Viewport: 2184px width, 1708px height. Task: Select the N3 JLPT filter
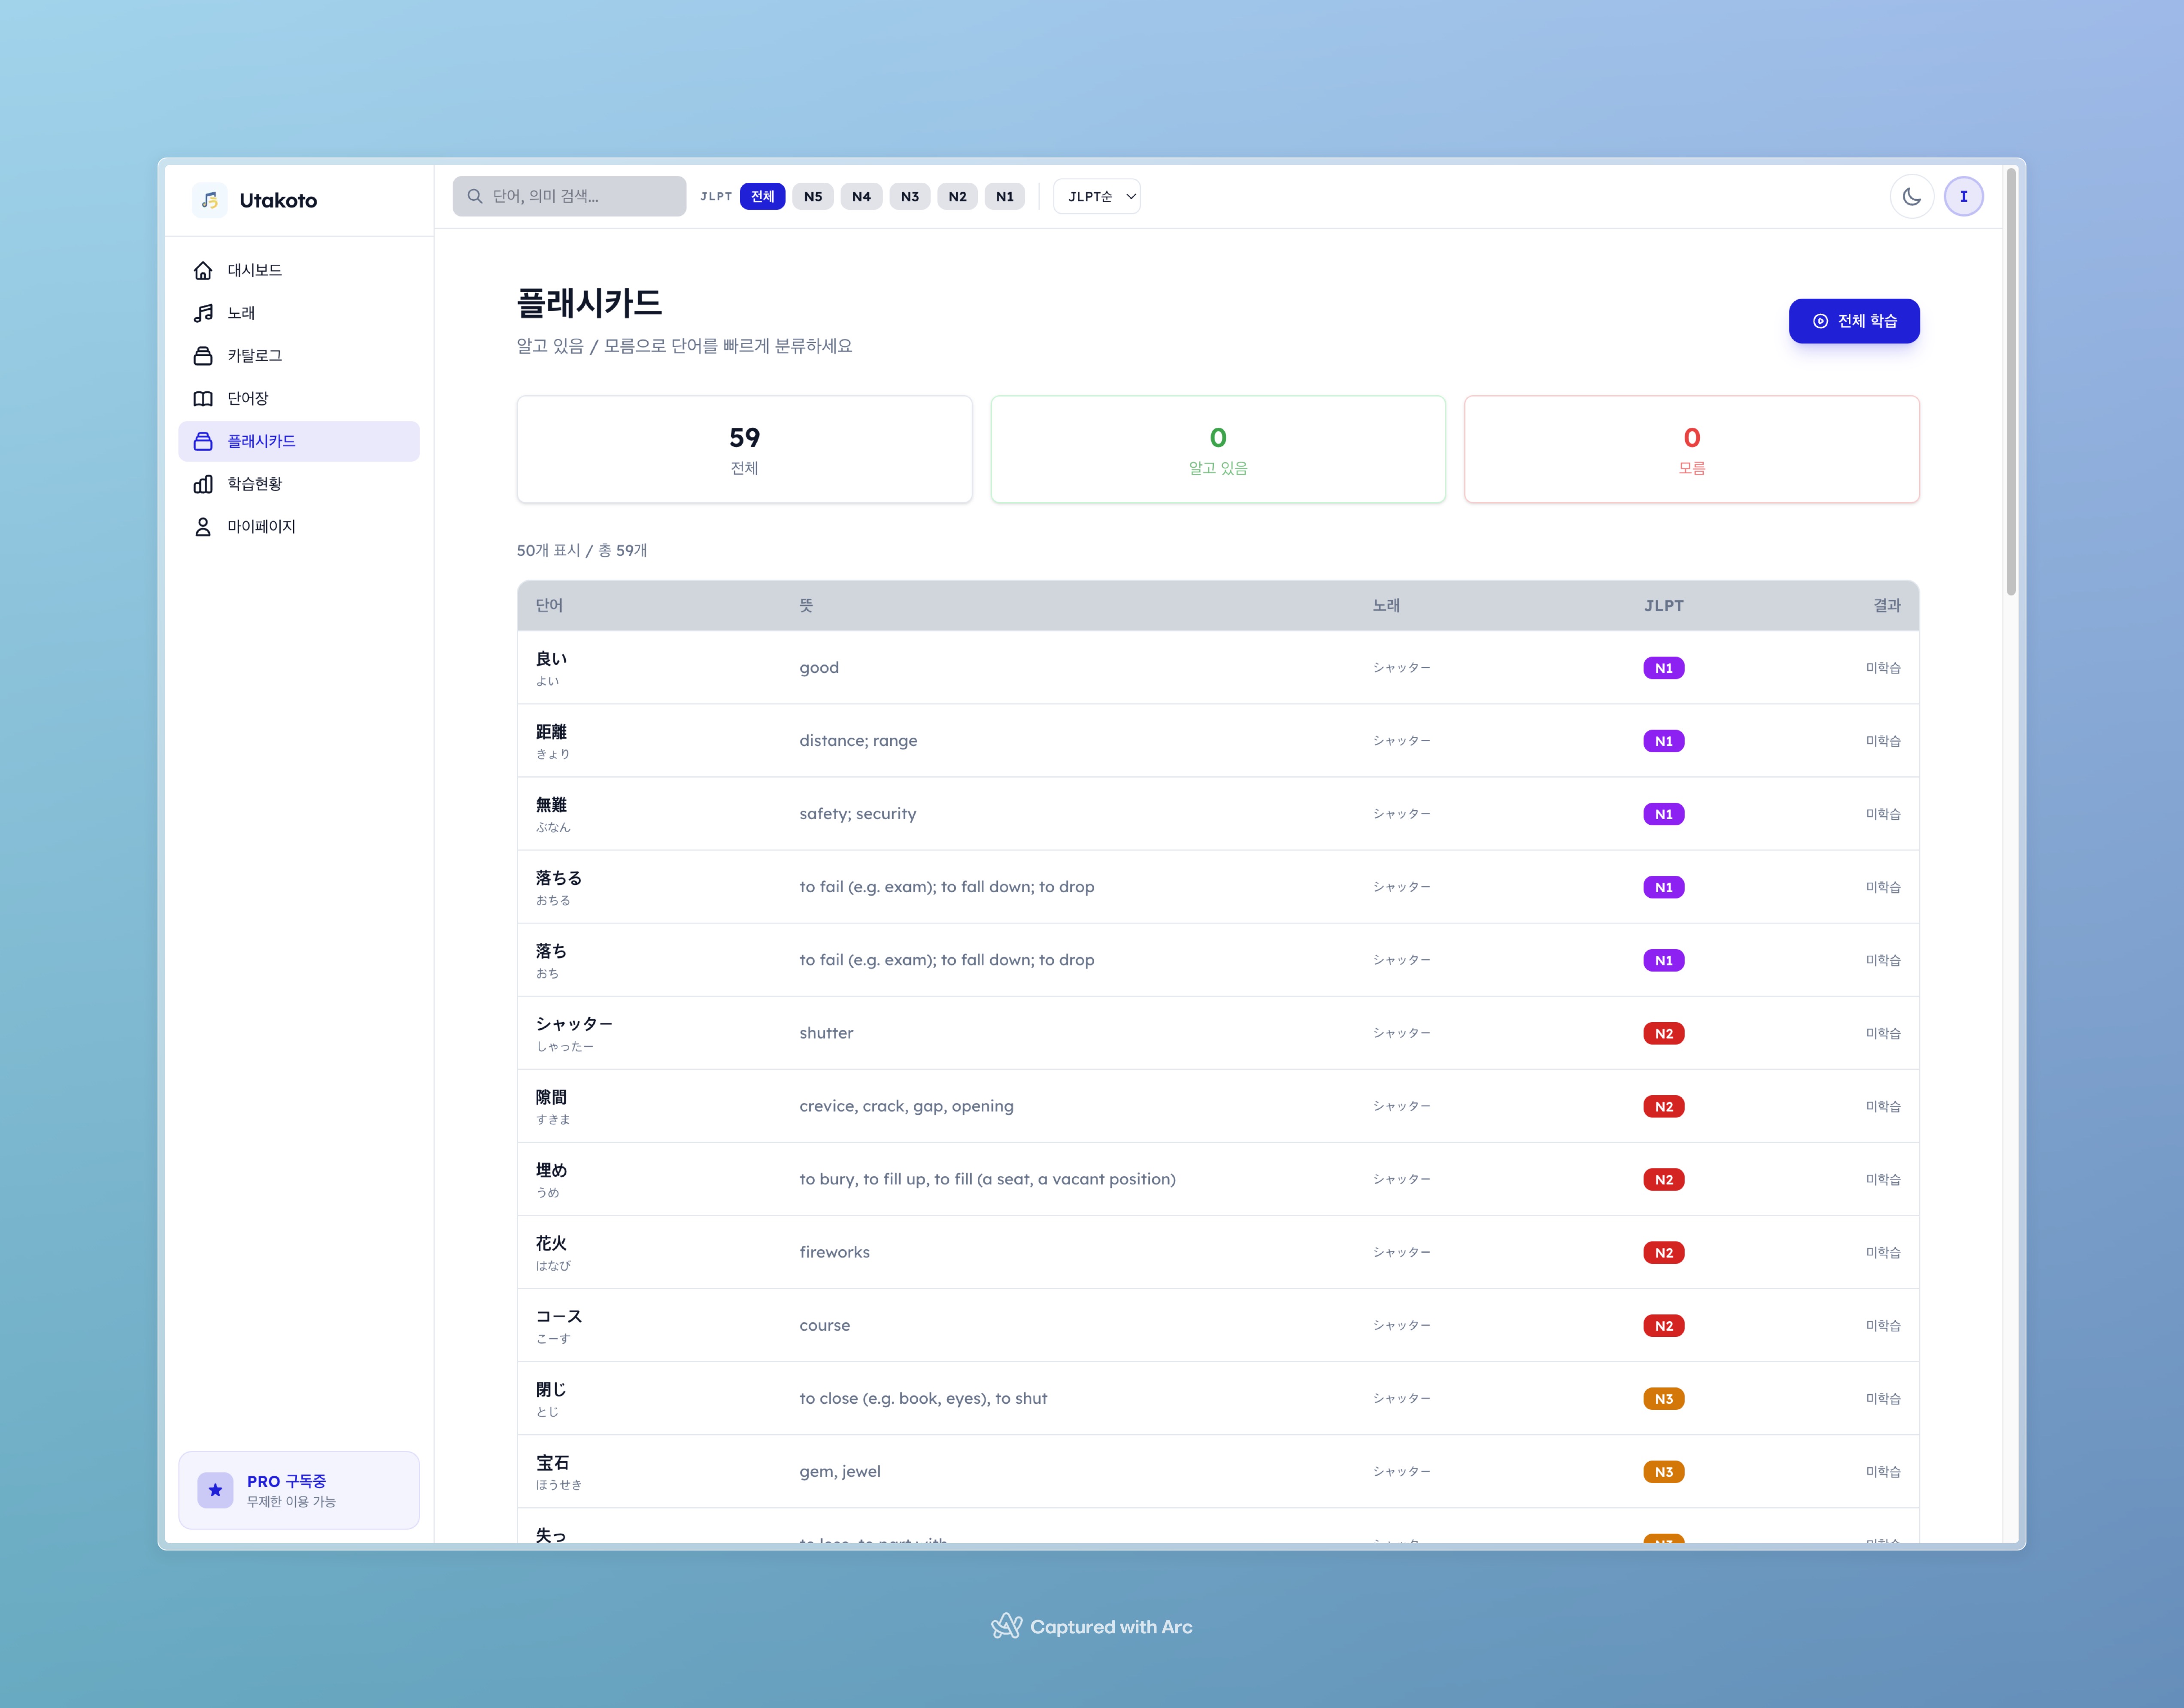coord(909,196)
